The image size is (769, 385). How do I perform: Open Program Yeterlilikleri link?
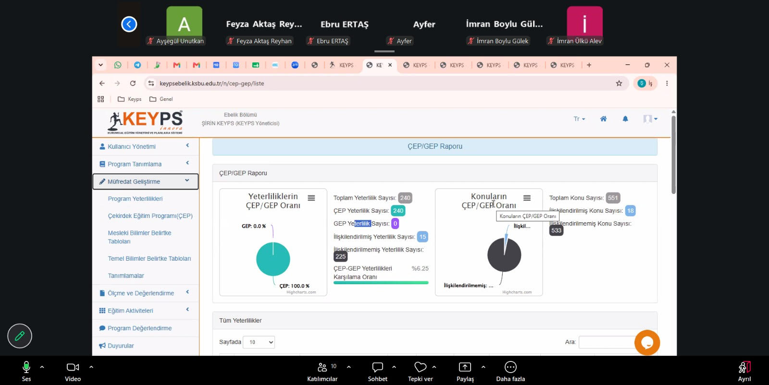pyautogui.click(x=135, y=199)
